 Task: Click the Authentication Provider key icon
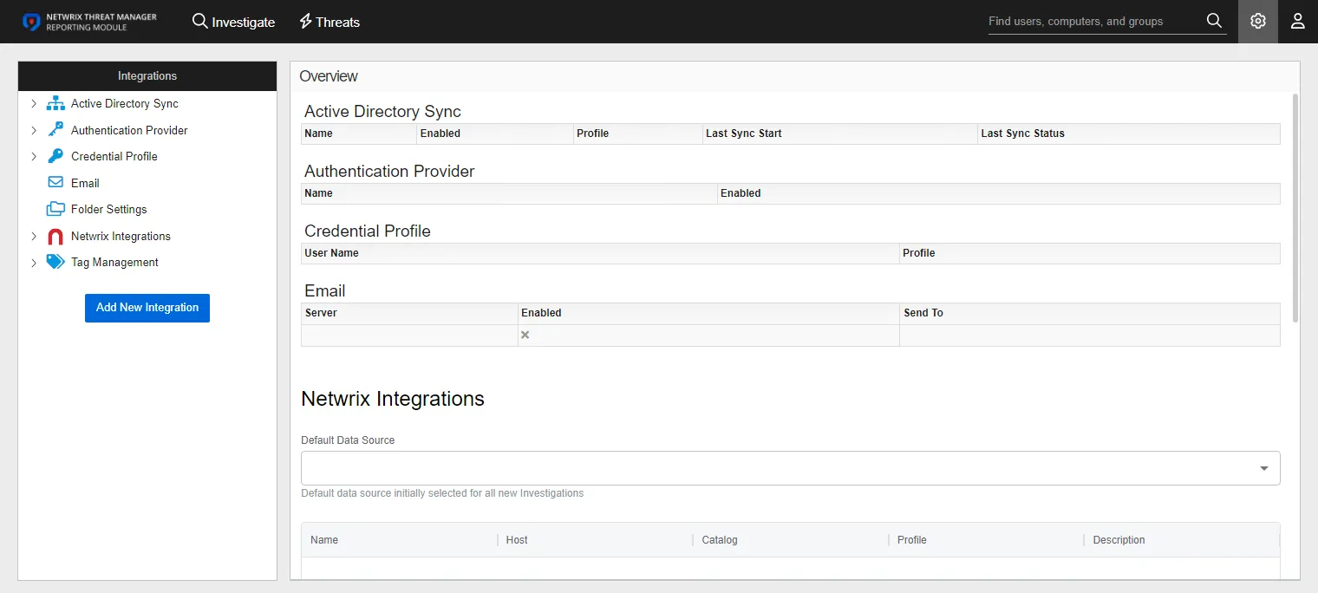tap(55, 130)
